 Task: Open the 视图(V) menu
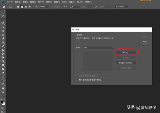71,2
